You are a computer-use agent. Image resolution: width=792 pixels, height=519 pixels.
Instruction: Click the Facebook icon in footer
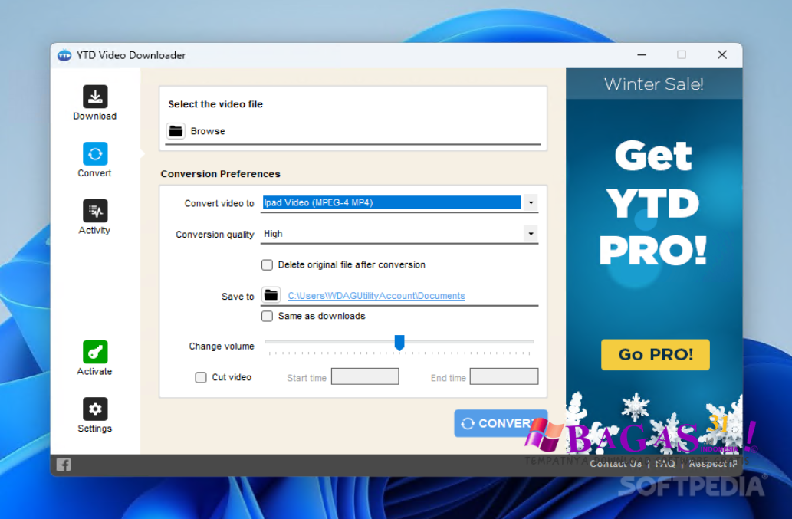[64, 465]
